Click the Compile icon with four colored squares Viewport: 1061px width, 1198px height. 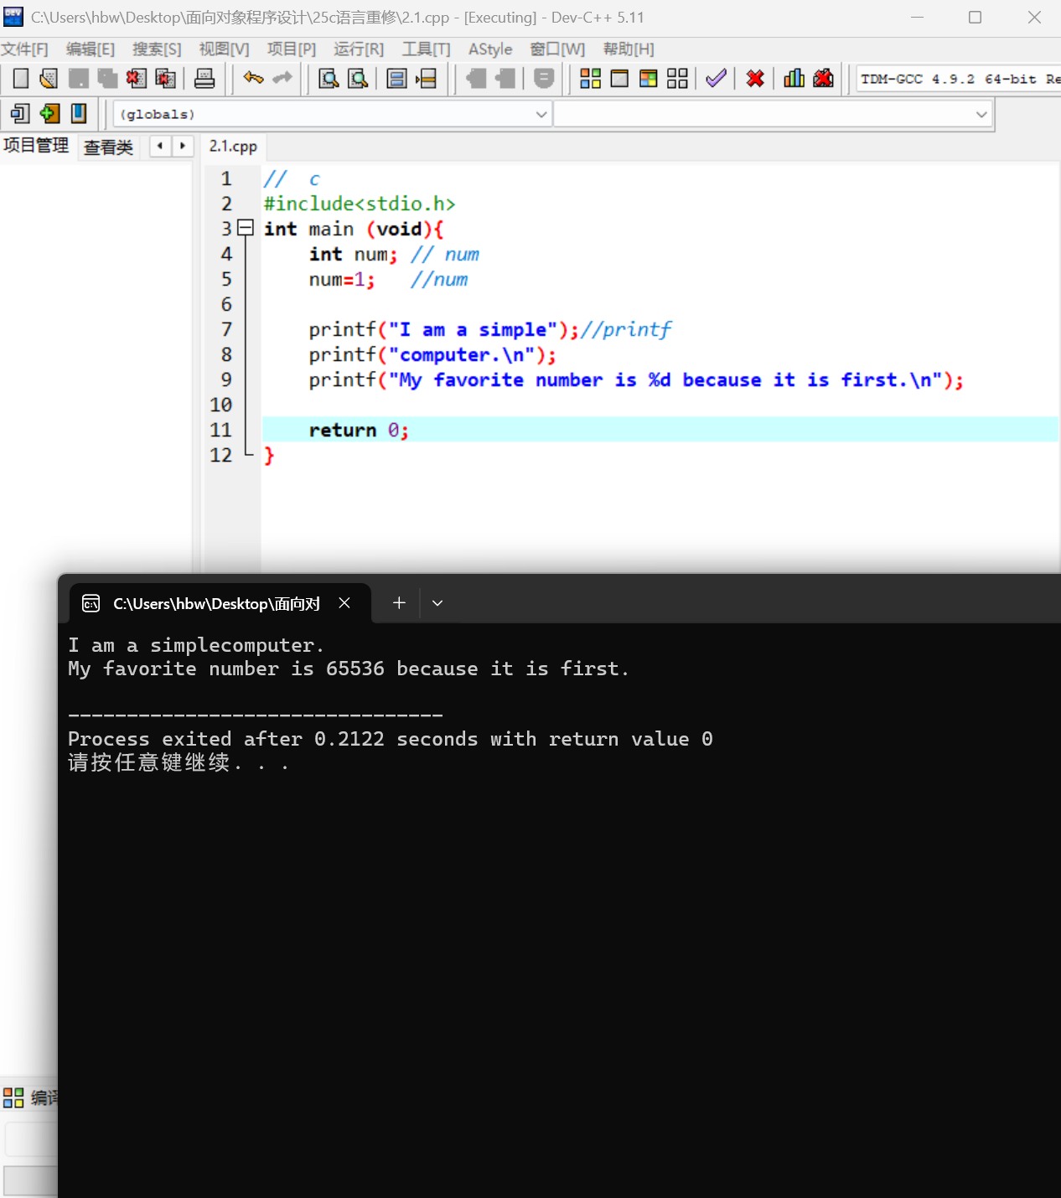(590, 79)
